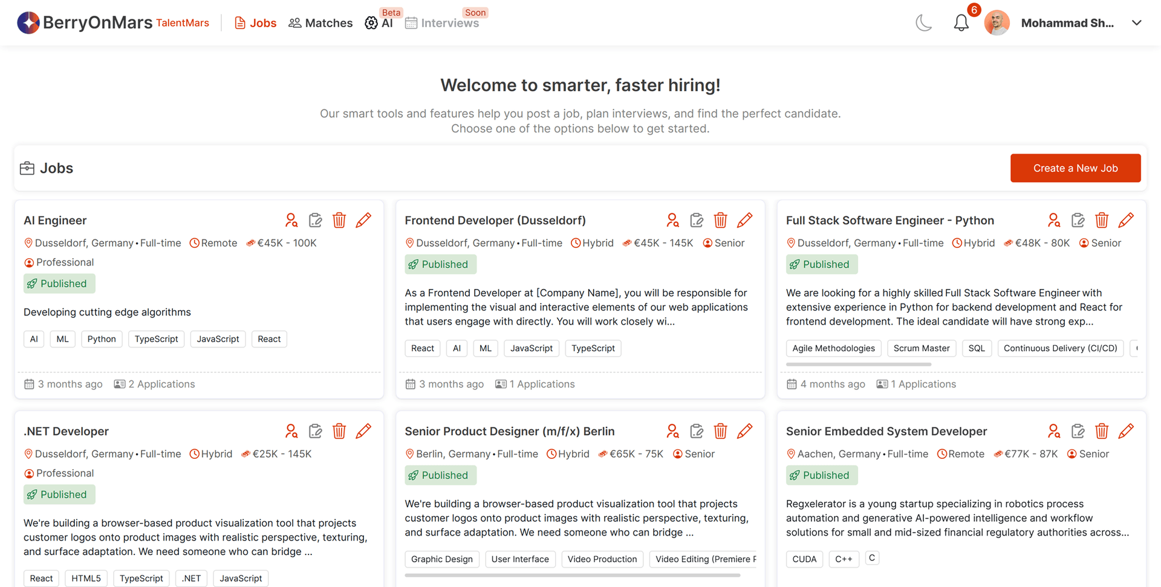Copy the AI Engineer job posting
Image resolution: width=1161 pixels, height=587 pixels.
(x=316, y=220)
